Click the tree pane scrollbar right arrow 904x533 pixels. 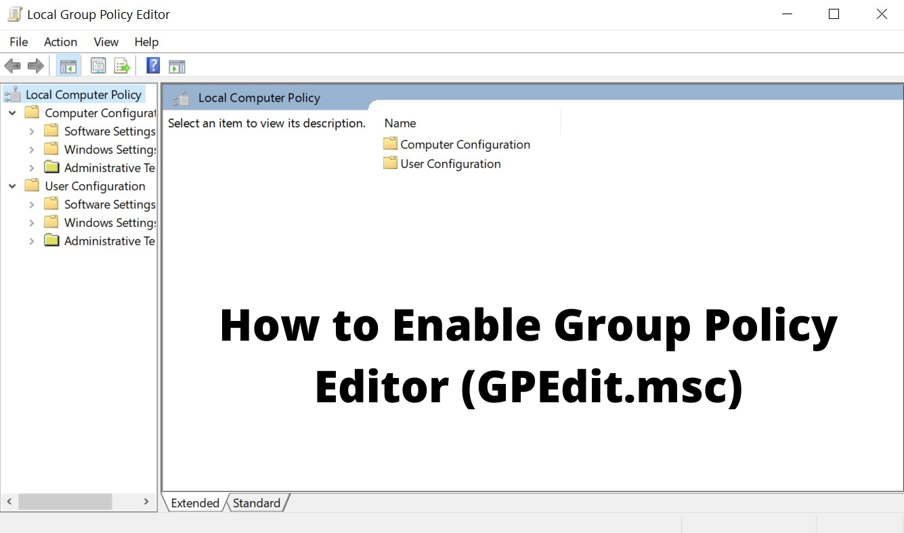pos(146,502)
